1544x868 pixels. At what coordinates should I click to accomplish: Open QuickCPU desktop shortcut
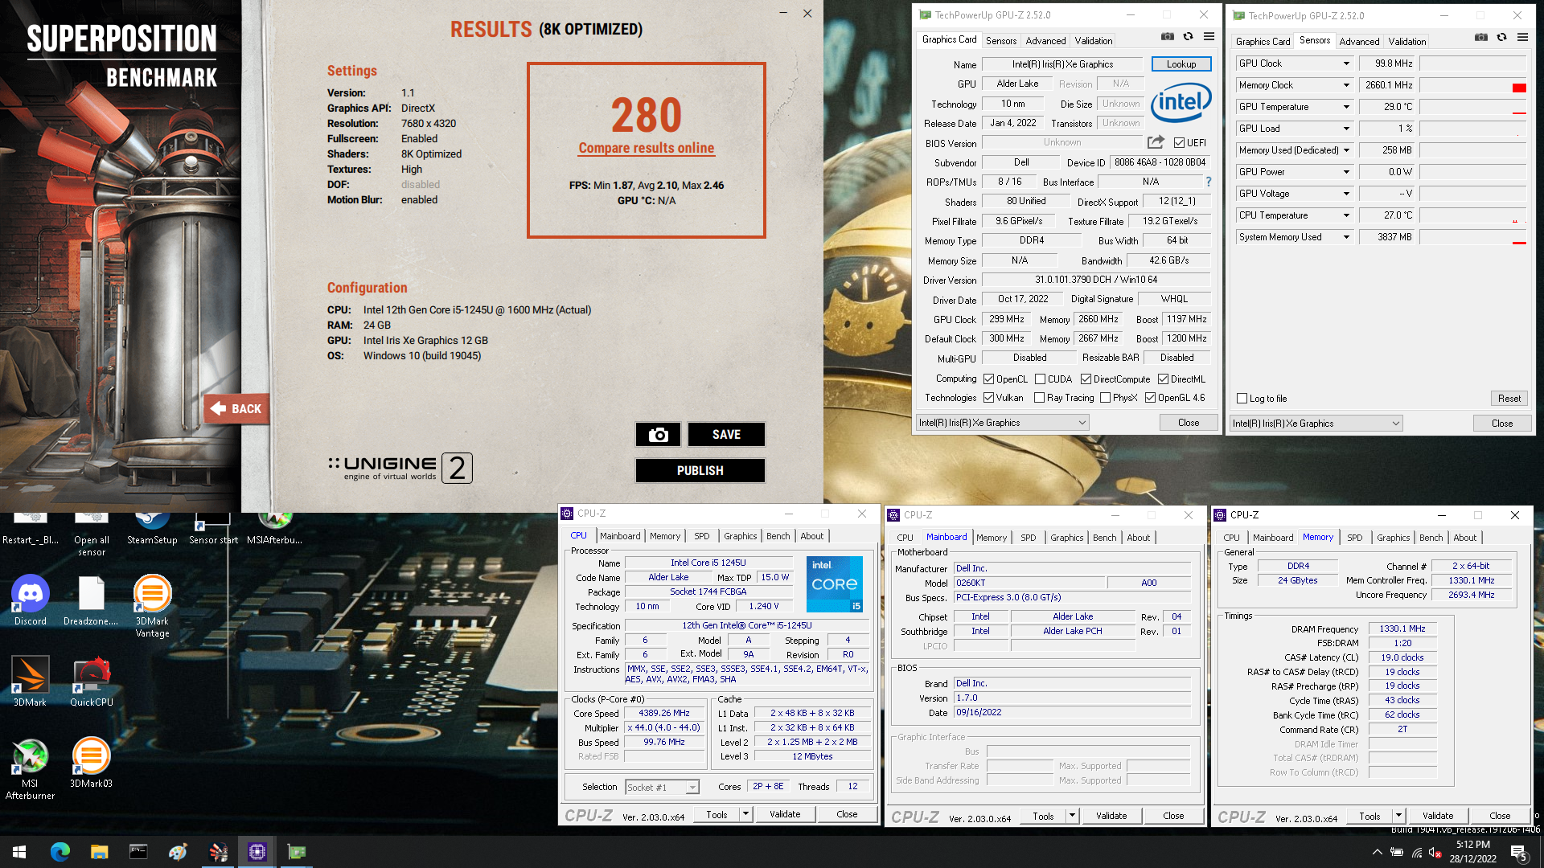tap(92, 682)
